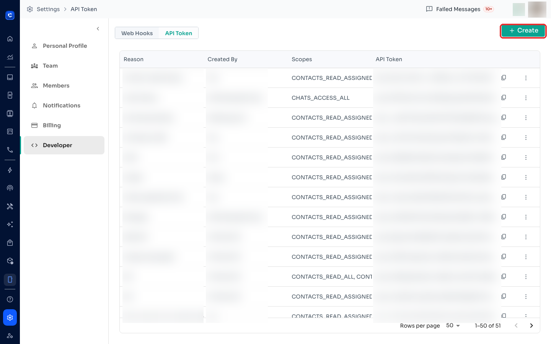Collapse the settings side panel chevron
This screenshot has width=551, height=344.
[98, 29]
